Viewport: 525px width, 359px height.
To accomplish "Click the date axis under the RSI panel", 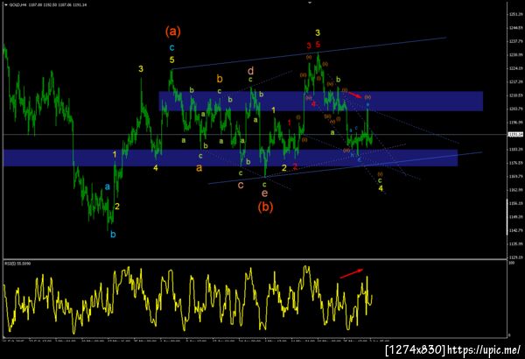I will click(x=196, y=341).
